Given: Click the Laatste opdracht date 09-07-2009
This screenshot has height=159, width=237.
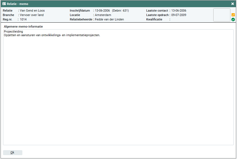Looking at the screenshot, I should (179, 15).
